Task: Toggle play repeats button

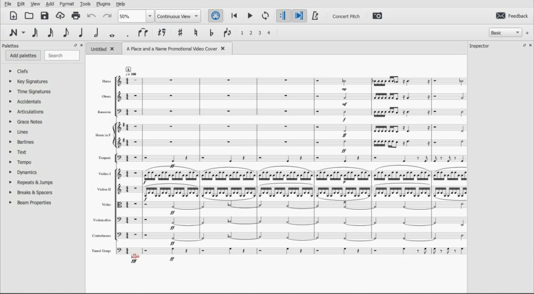Action: pos(283,16)
